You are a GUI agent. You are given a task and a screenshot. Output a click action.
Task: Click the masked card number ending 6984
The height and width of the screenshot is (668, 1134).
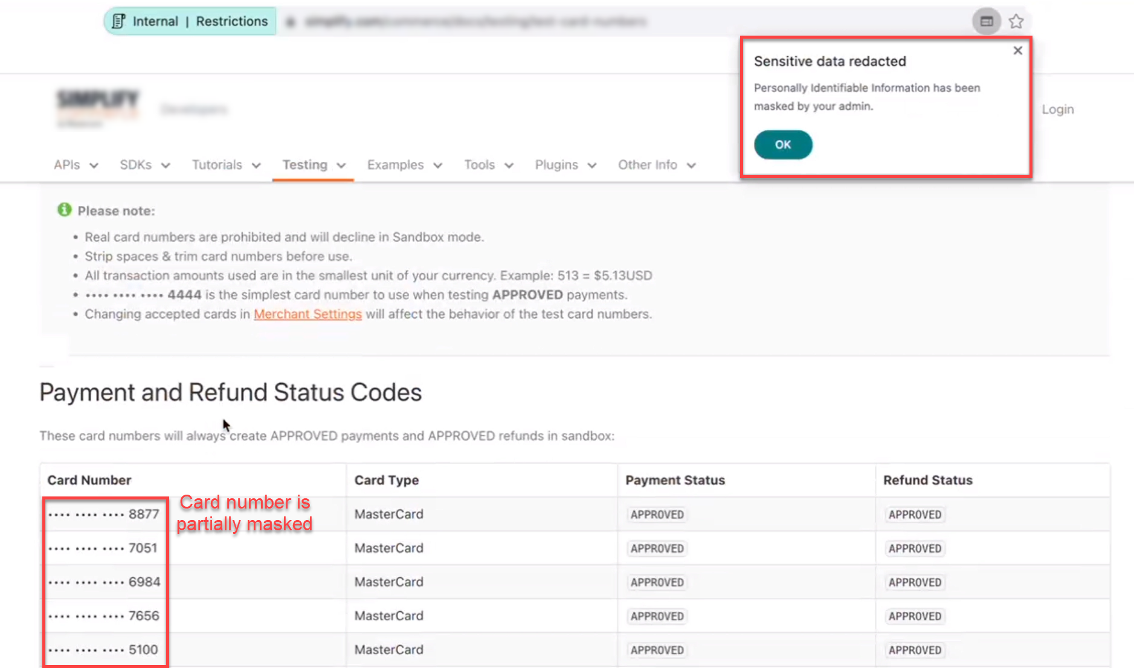104,582
